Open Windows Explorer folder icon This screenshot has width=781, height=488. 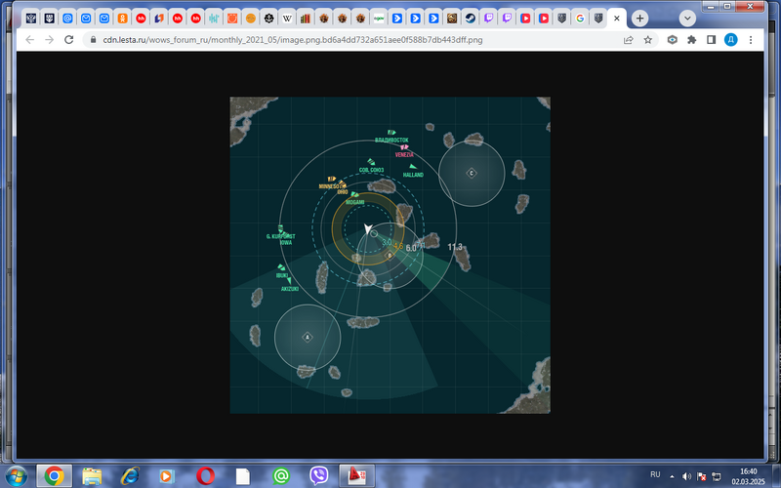click(92, 476)
